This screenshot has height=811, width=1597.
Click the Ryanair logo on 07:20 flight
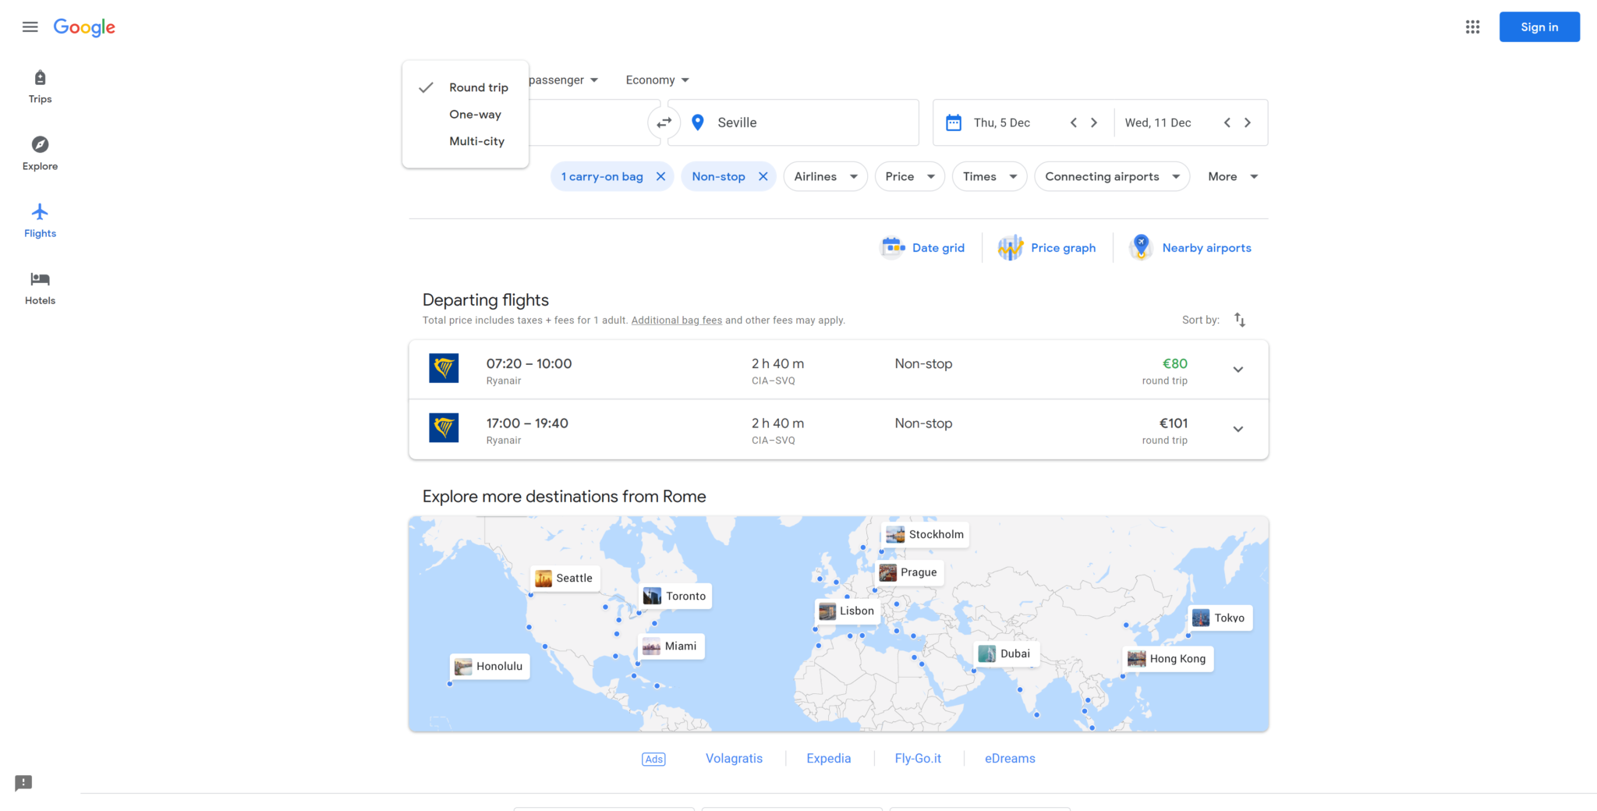(x=444, y=368)
